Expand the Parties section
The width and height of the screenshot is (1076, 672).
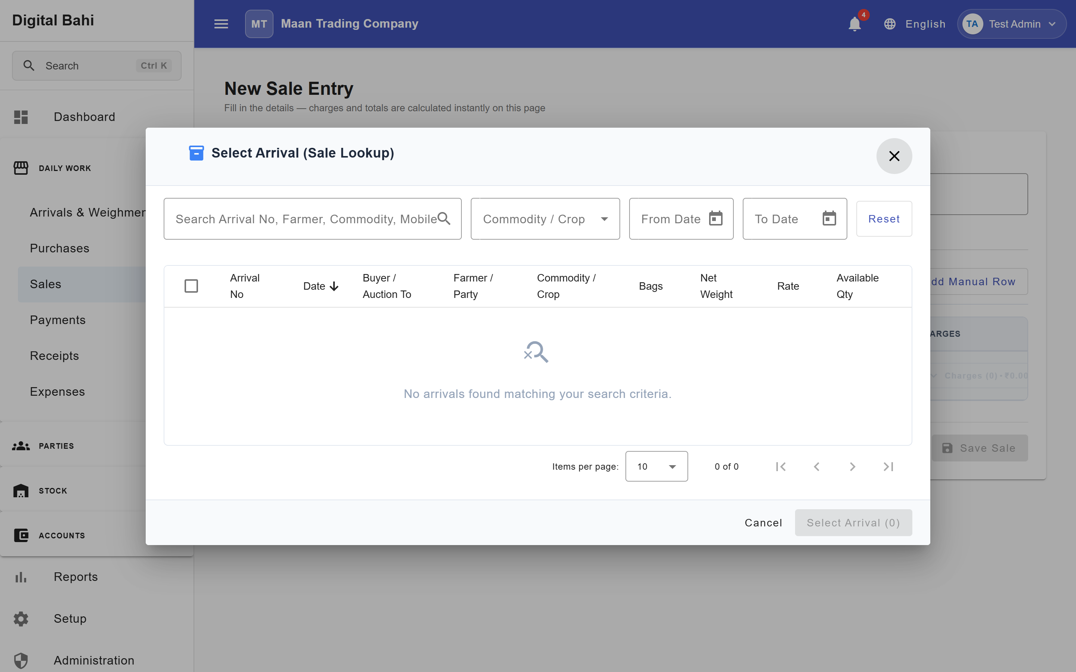(x=73, y=446)
